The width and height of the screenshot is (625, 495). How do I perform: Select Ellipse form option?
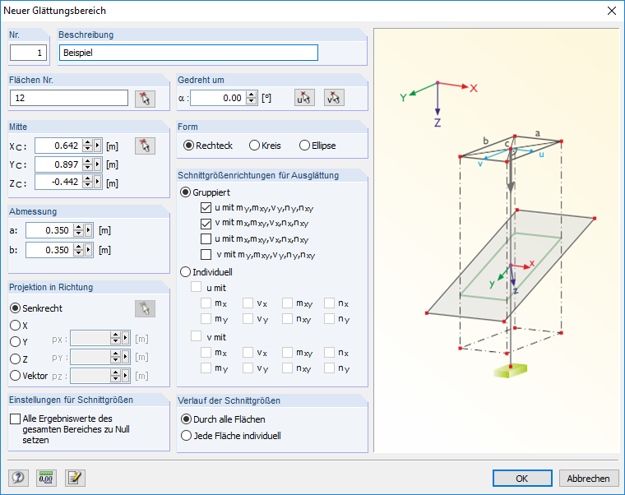[317, 146]
